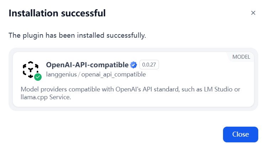Click the MODEL category label
This screenshot has width=265, height=148.
[241, 57]
